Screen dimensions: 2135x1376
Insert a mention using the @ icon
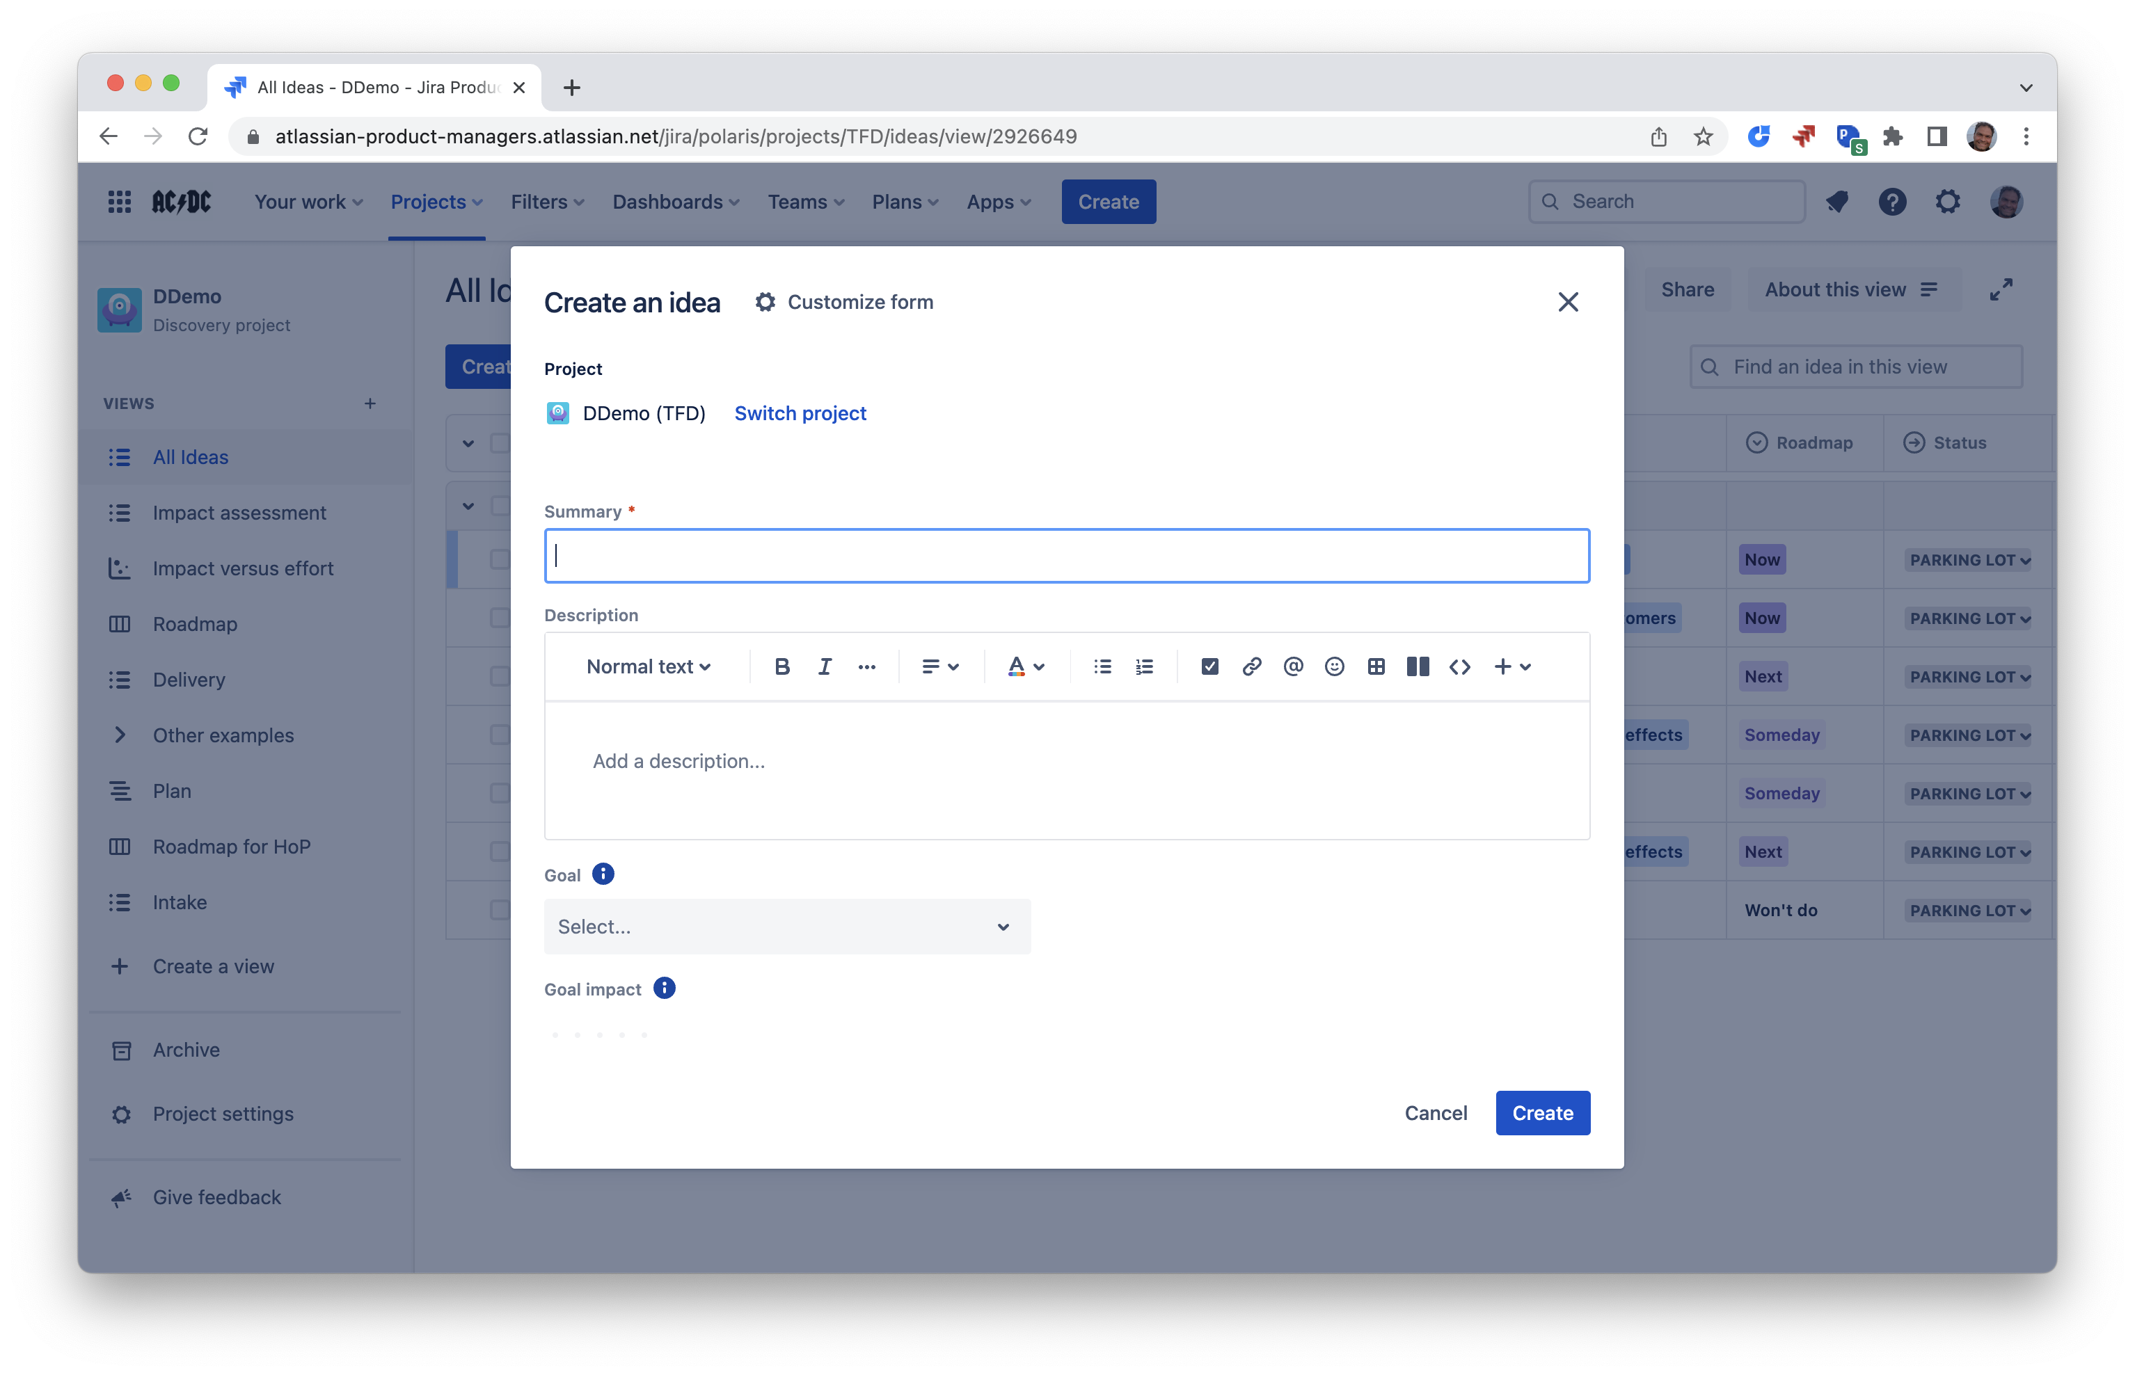1292,666
